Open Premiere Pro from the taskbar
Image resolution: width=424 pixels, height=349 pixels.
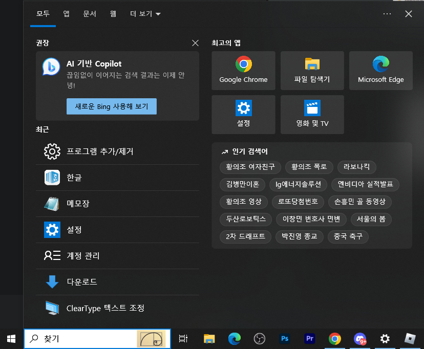pyautogui.click(x=310, y=339)
